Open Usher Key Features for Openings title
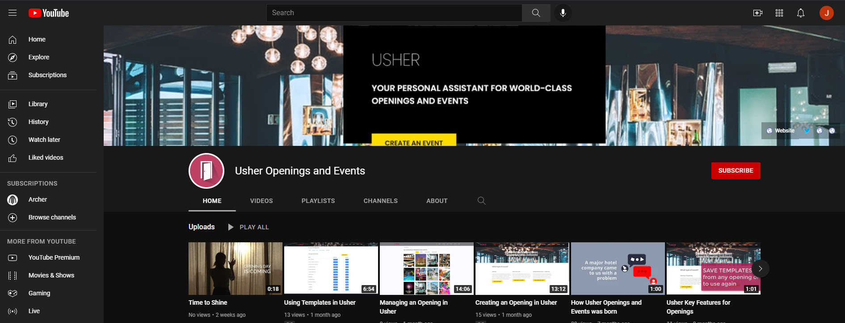The image size is (845, 323). (698, 307)
